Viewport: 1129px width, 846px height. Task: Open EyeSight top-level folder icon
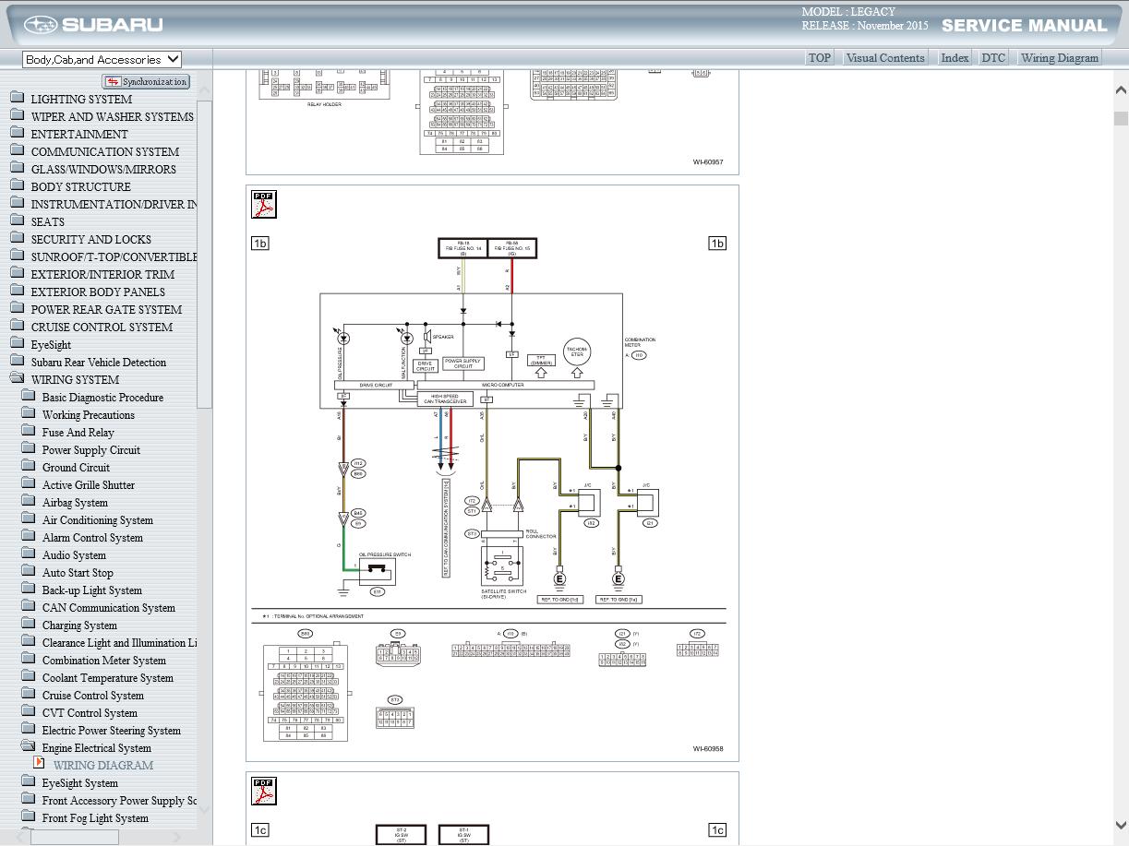pyautogui.click(x=18, y=343)
